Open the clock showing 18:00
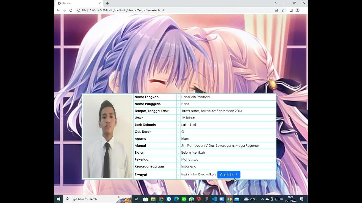The height and width of the screenshot is (203, 362). tap(291, 199)
